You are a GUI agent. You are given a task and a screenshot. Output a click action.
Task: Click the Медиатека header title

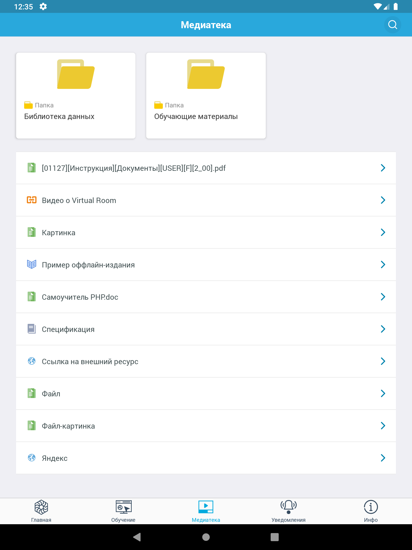click(x=206, y=25)
